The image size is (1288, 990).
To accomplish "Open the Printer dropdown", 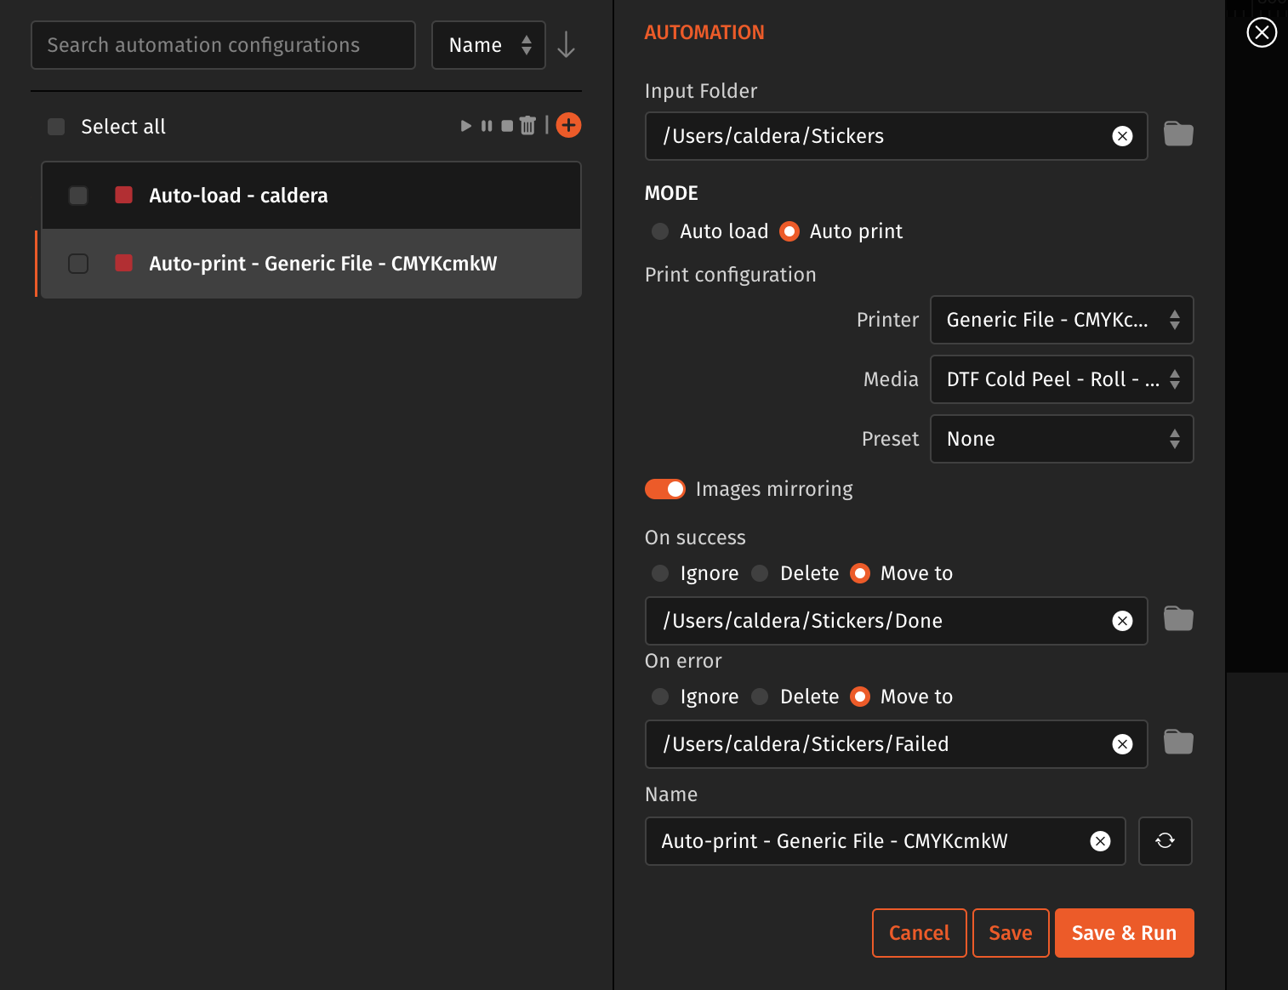I will coord(1062,320).
